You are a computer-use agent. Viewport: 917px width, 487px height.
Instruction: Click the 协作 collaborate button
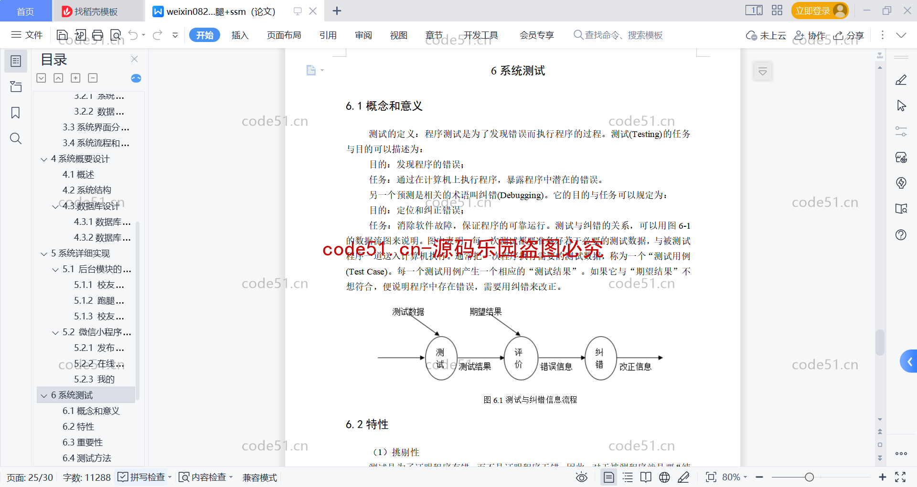coord(810,35)
